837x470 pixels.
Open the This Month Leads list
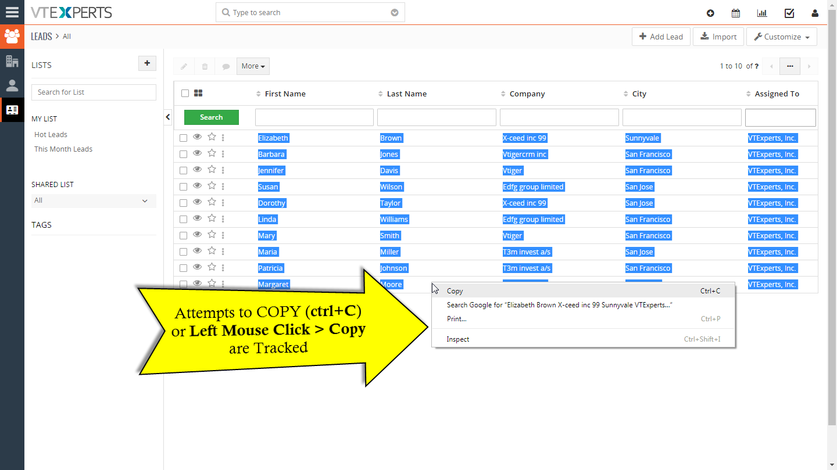(63, 149)
